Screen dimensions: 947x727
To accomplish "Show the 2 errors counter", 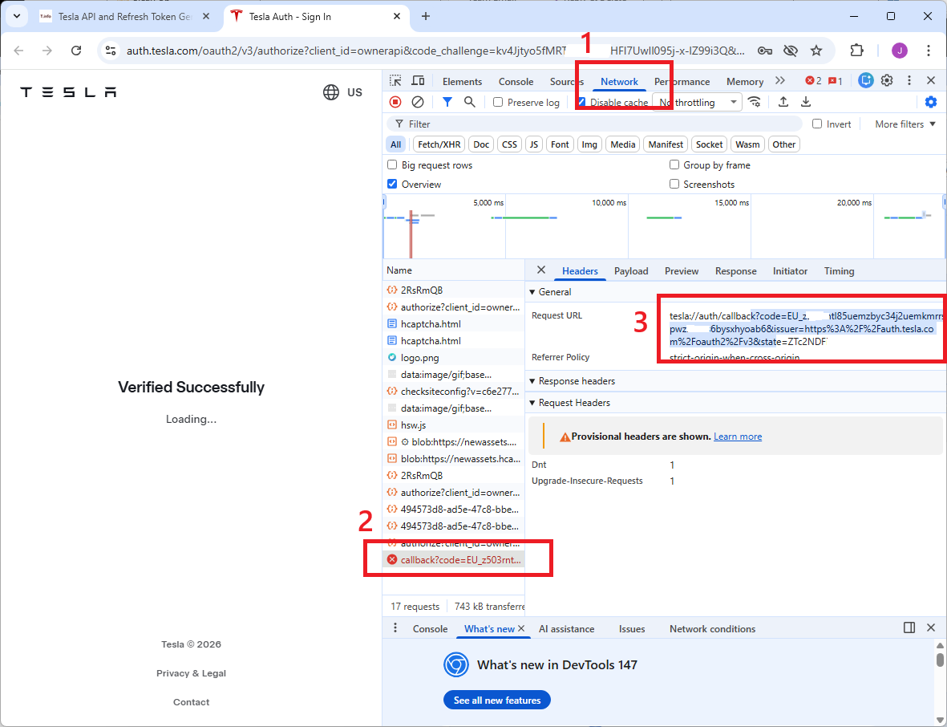I will pyautogui.click(x=814, y=81).
